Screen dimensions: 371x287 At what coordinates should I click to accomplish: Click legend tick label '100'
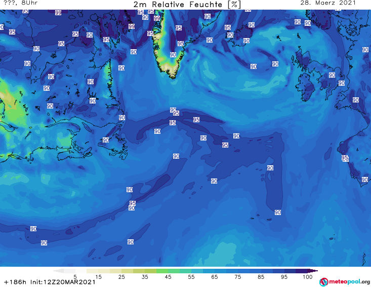(x=308, y=277)
